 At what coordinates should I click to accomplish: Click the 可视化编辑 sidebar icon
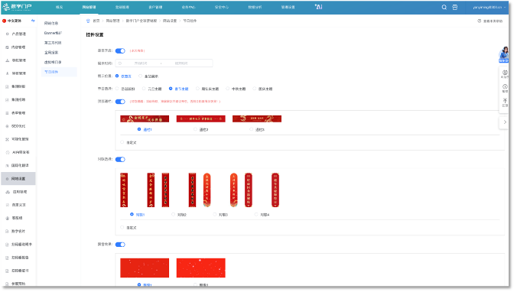pos(7,139)
